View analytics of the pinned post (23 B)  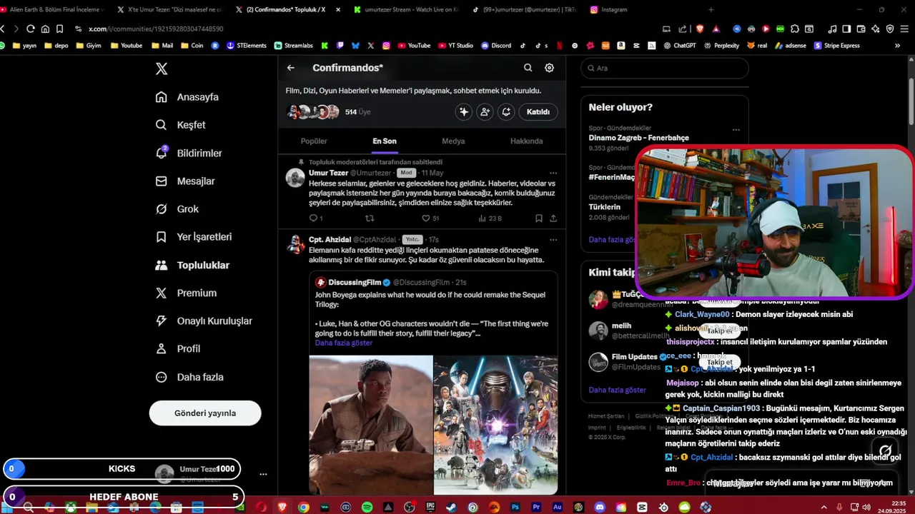click(490, 218)
